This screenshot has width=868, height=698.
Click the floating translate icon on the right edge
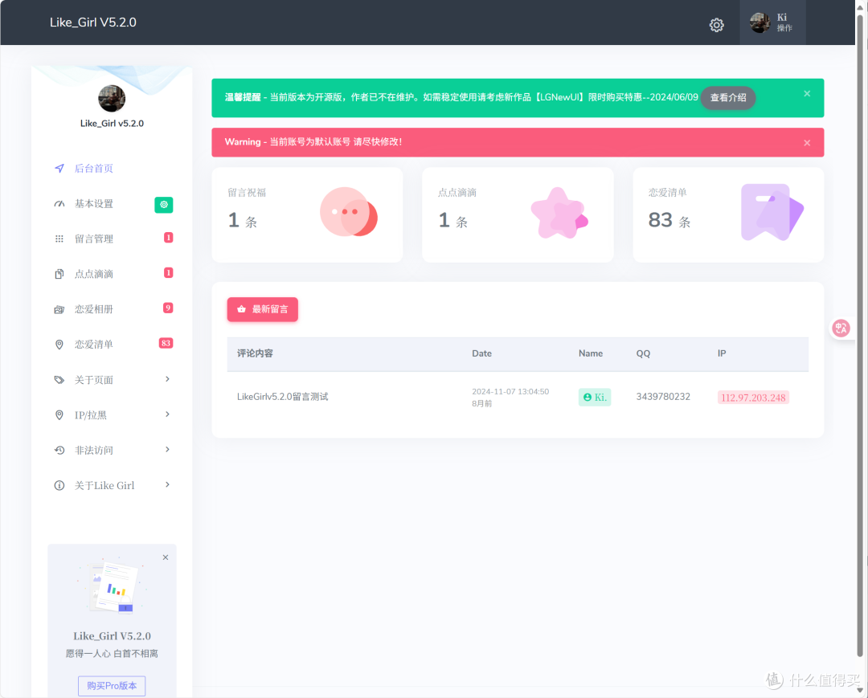tap(841, 328)
